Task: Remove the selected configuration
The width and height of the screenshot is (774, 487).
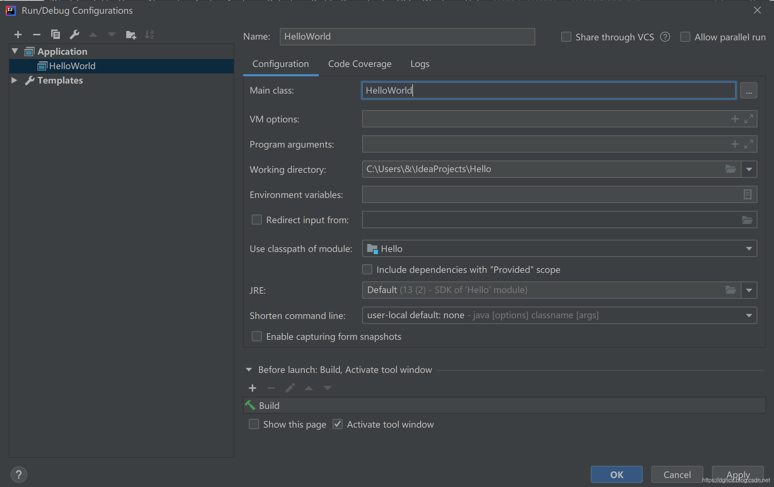Action: (x=37, y=35)
